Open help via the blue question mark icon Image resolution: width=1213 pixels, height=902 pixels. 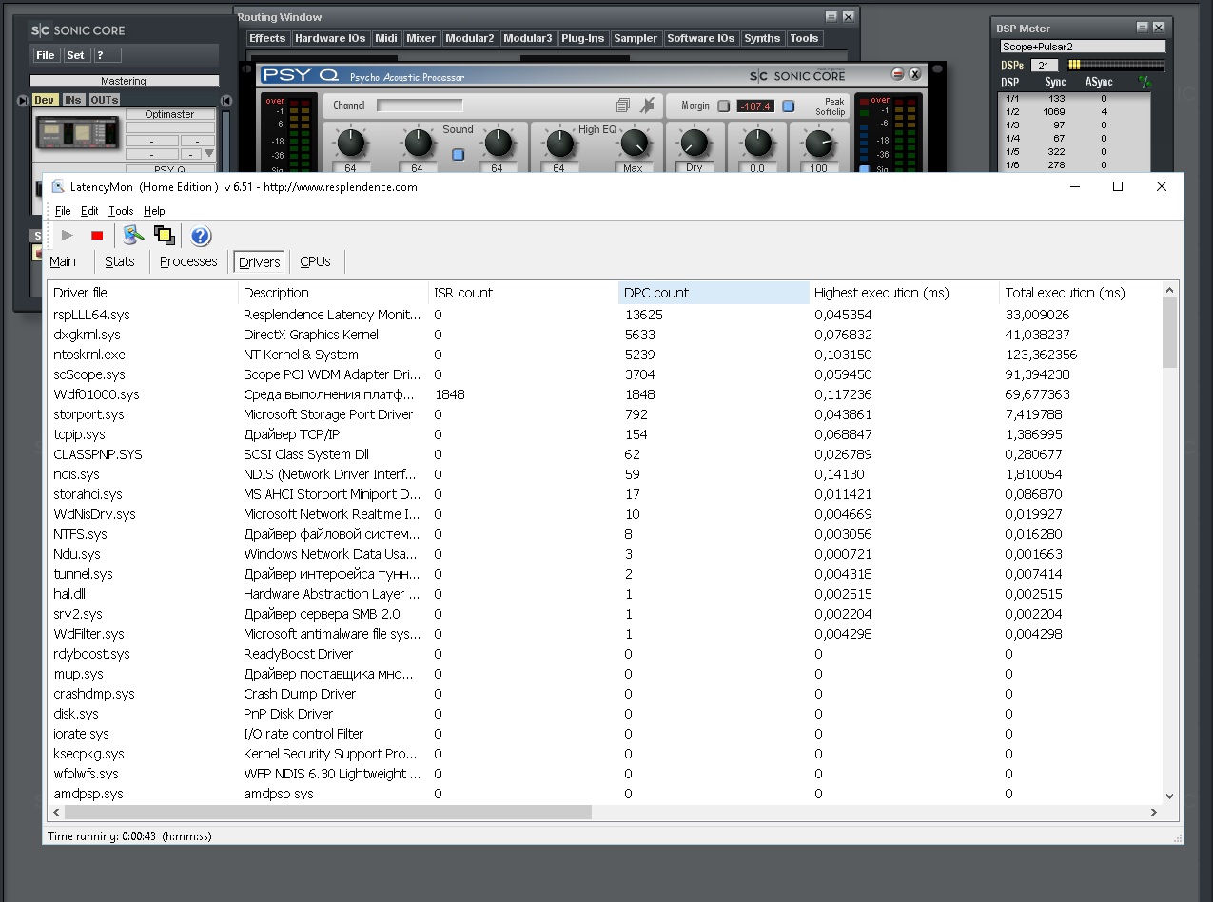[201, 236]
